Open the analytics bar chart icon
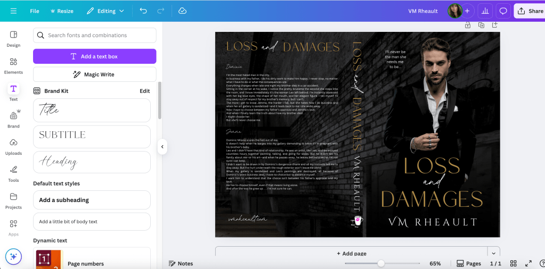The width and height of the screenshot is (545, 269). coord(485,11)
